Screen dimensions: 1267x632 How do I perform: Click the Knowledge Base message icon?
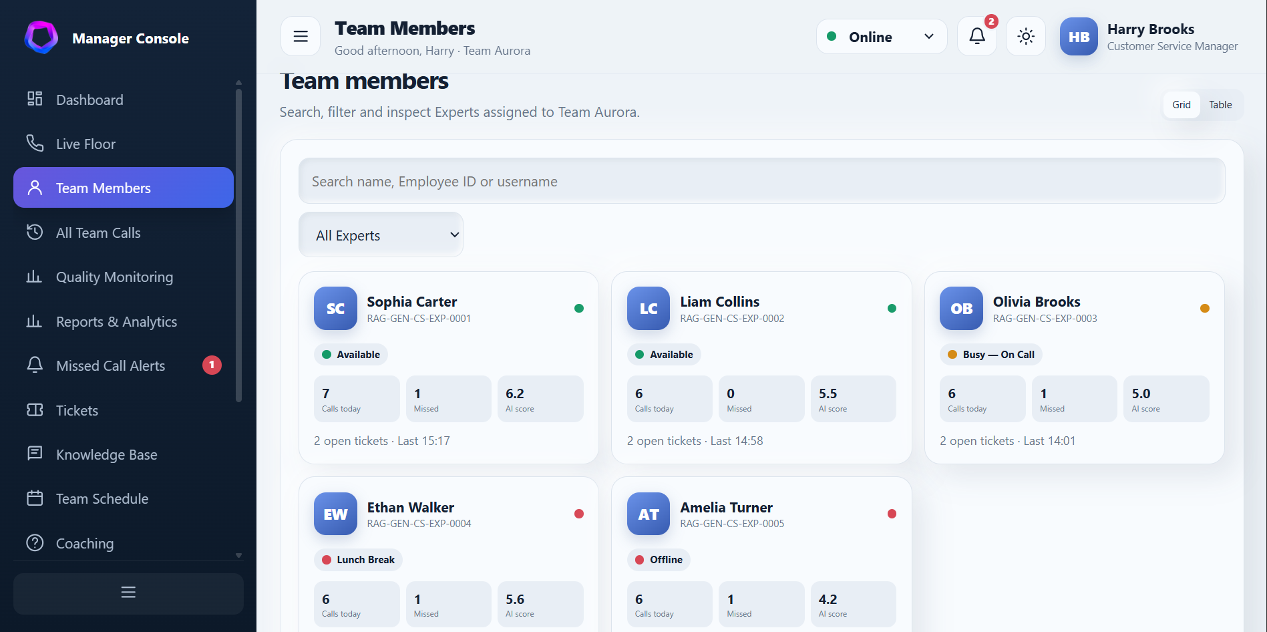35,454
